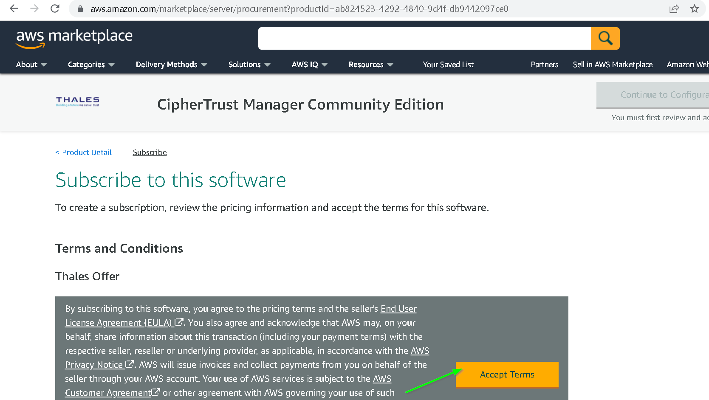Viewport: 709px width, 400px height.
Task: Click the CipherTrust Manager Community Edition title
Action: point(300,104)
